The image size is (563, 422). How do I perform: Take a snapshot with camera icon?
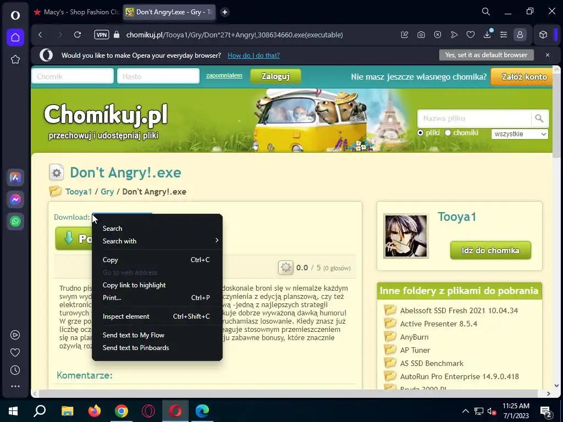point(421,35)
